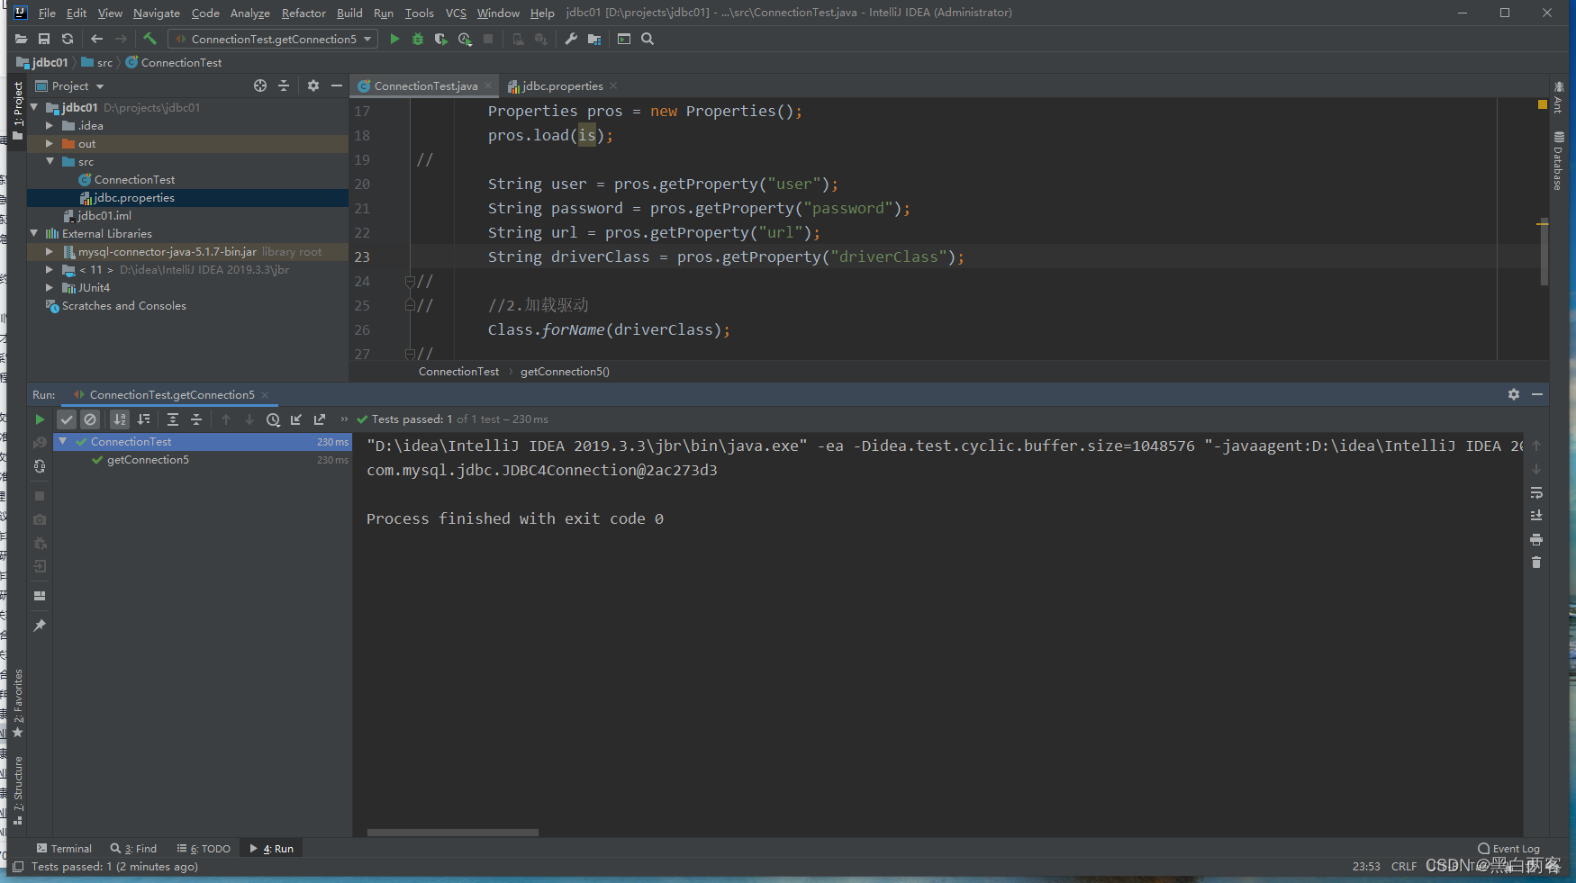Click the Synchronize refresh icon in toolbar
1576x883 pixels.
coord(68,39)
